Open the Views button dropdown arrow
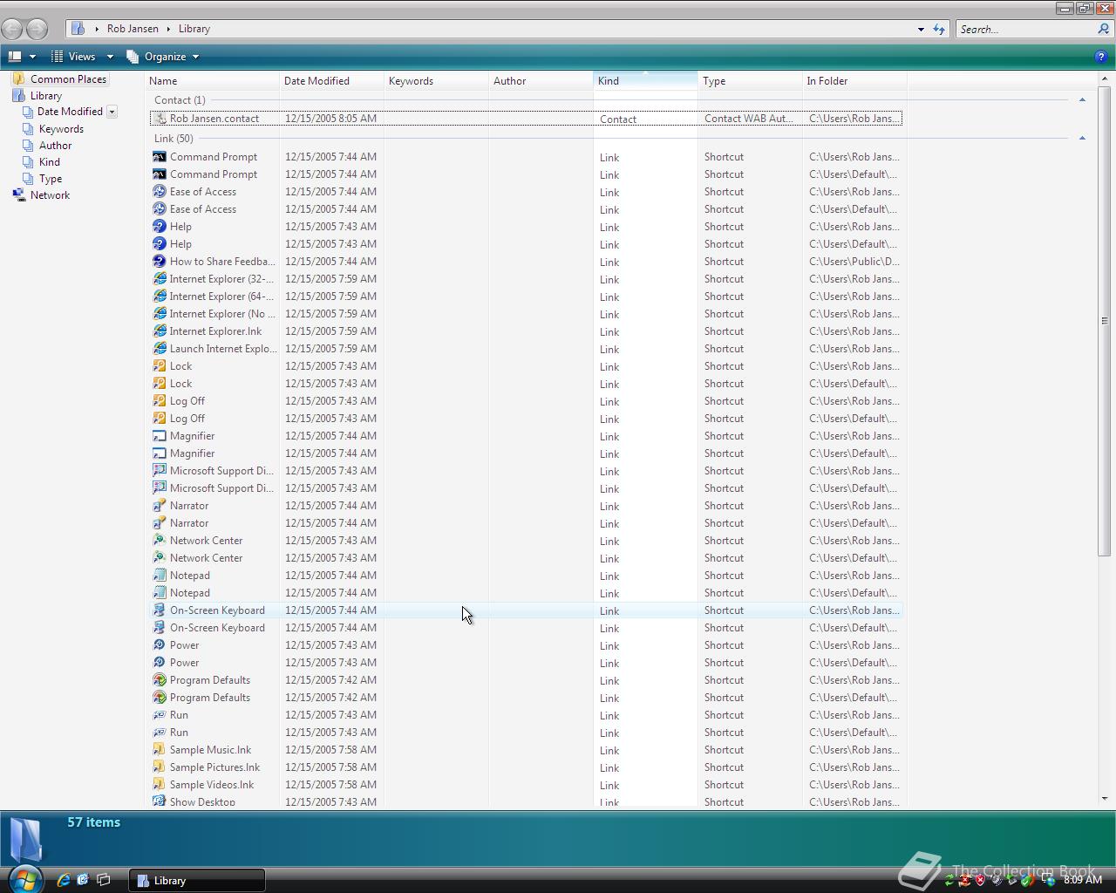 (110, 57)
